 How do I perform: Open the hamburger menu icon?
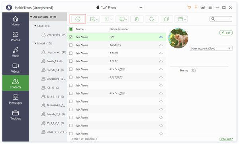pyautogui.click(x=210, y=8)
